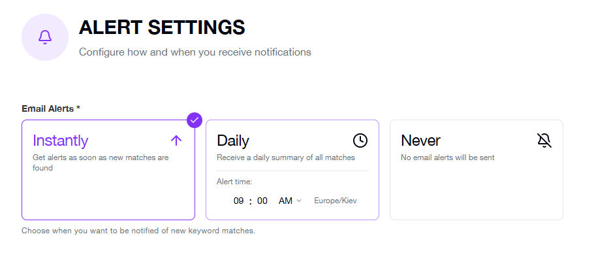Click the Alert Settings heading
This screenshot has width=594, height=264.
[162, 27]
